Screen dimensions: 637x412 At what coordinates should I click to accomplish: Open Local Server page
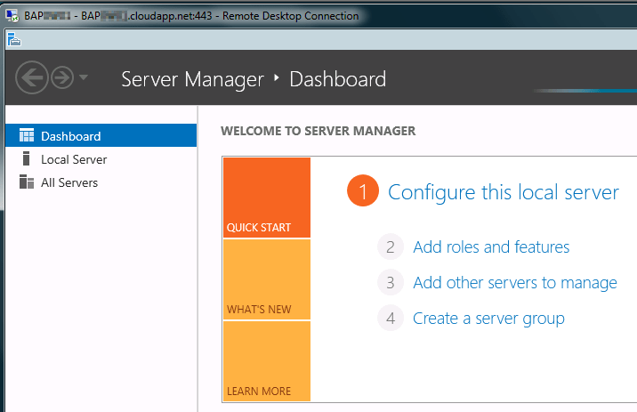pyautogui.click(x=101, y=159)
